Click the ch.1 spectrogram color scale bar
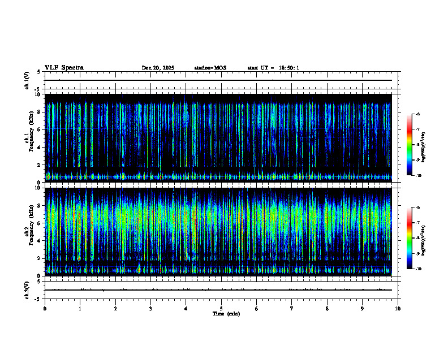The image size is (448, 346). [410, 145]
